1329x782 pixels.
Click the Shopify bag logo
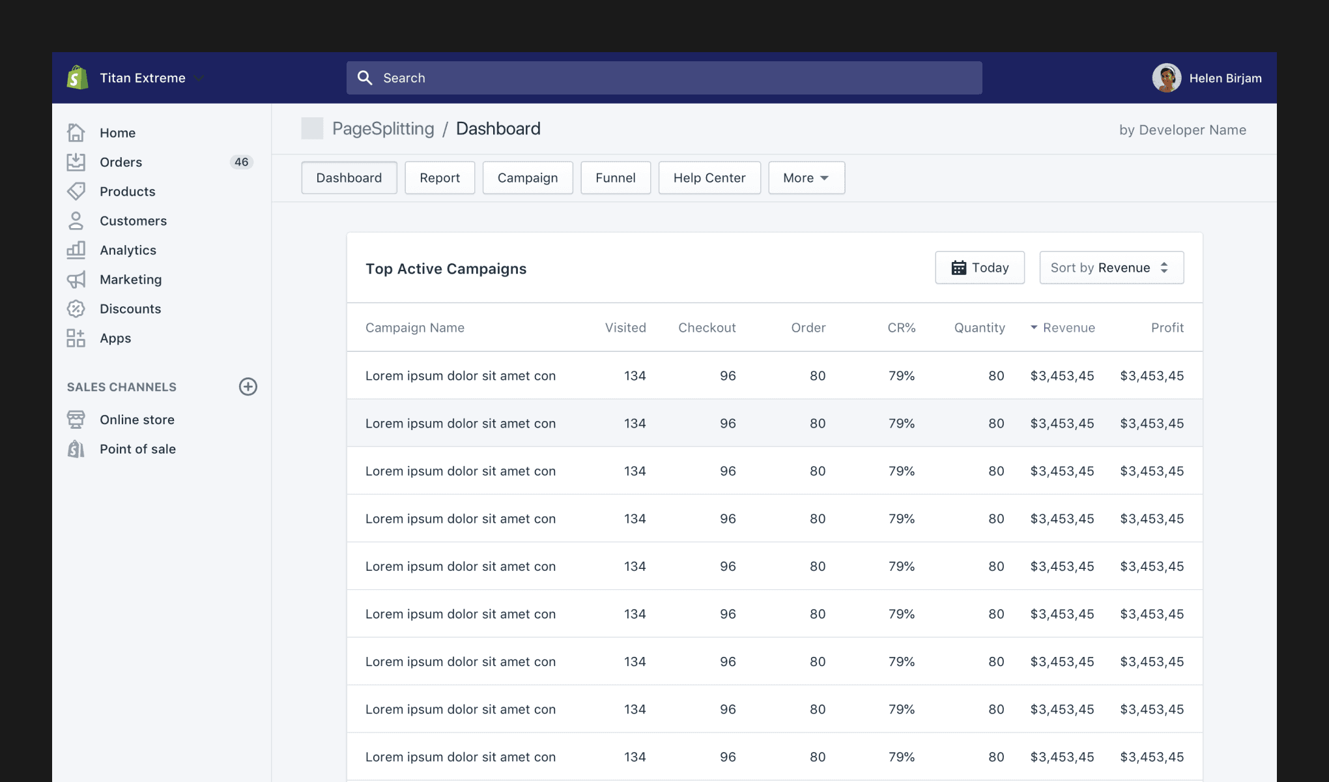78,78
